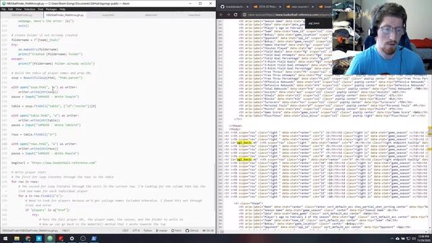The width and height of the screenshot is (432, 243).
Task: Open the rightmost blue taskbar app icon
Action: click(94, 238)
